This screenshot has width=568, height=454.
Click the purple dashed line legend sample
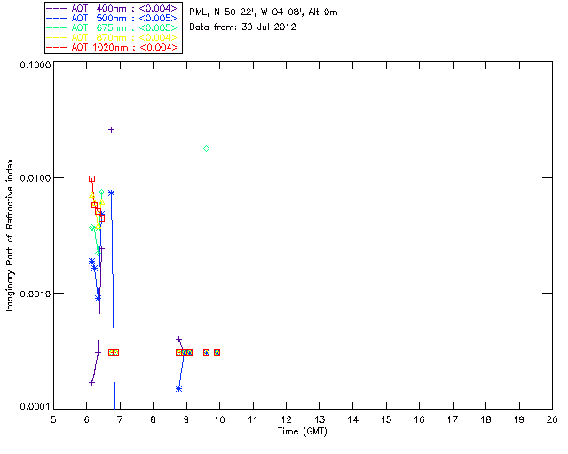(57, 8)
